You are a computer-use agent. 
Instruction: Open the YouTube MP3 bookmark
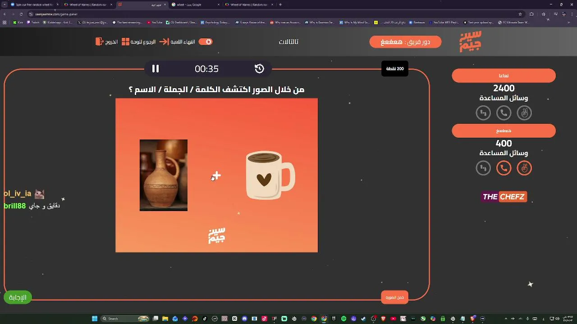click(x=444, y=22)
